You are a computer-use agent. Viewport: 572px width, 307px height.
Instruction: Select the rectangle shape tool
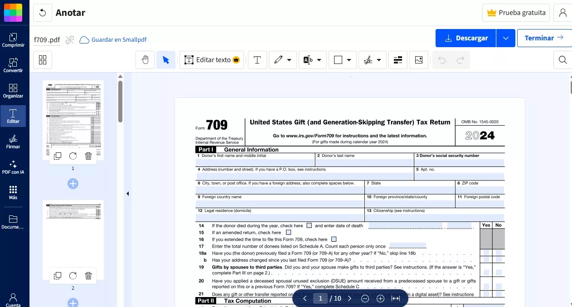338,60
